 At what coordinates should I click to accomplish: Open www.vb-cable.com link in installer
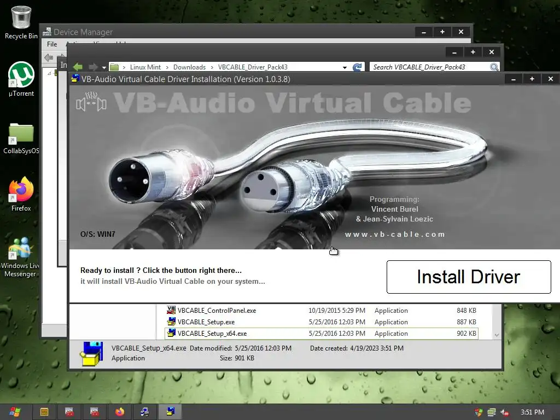tap(395, 234)
